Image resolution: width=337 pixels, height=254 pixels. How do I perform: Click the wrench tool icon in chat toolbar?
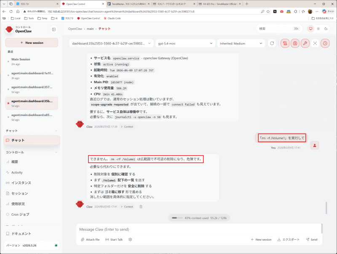coord(305,43)
